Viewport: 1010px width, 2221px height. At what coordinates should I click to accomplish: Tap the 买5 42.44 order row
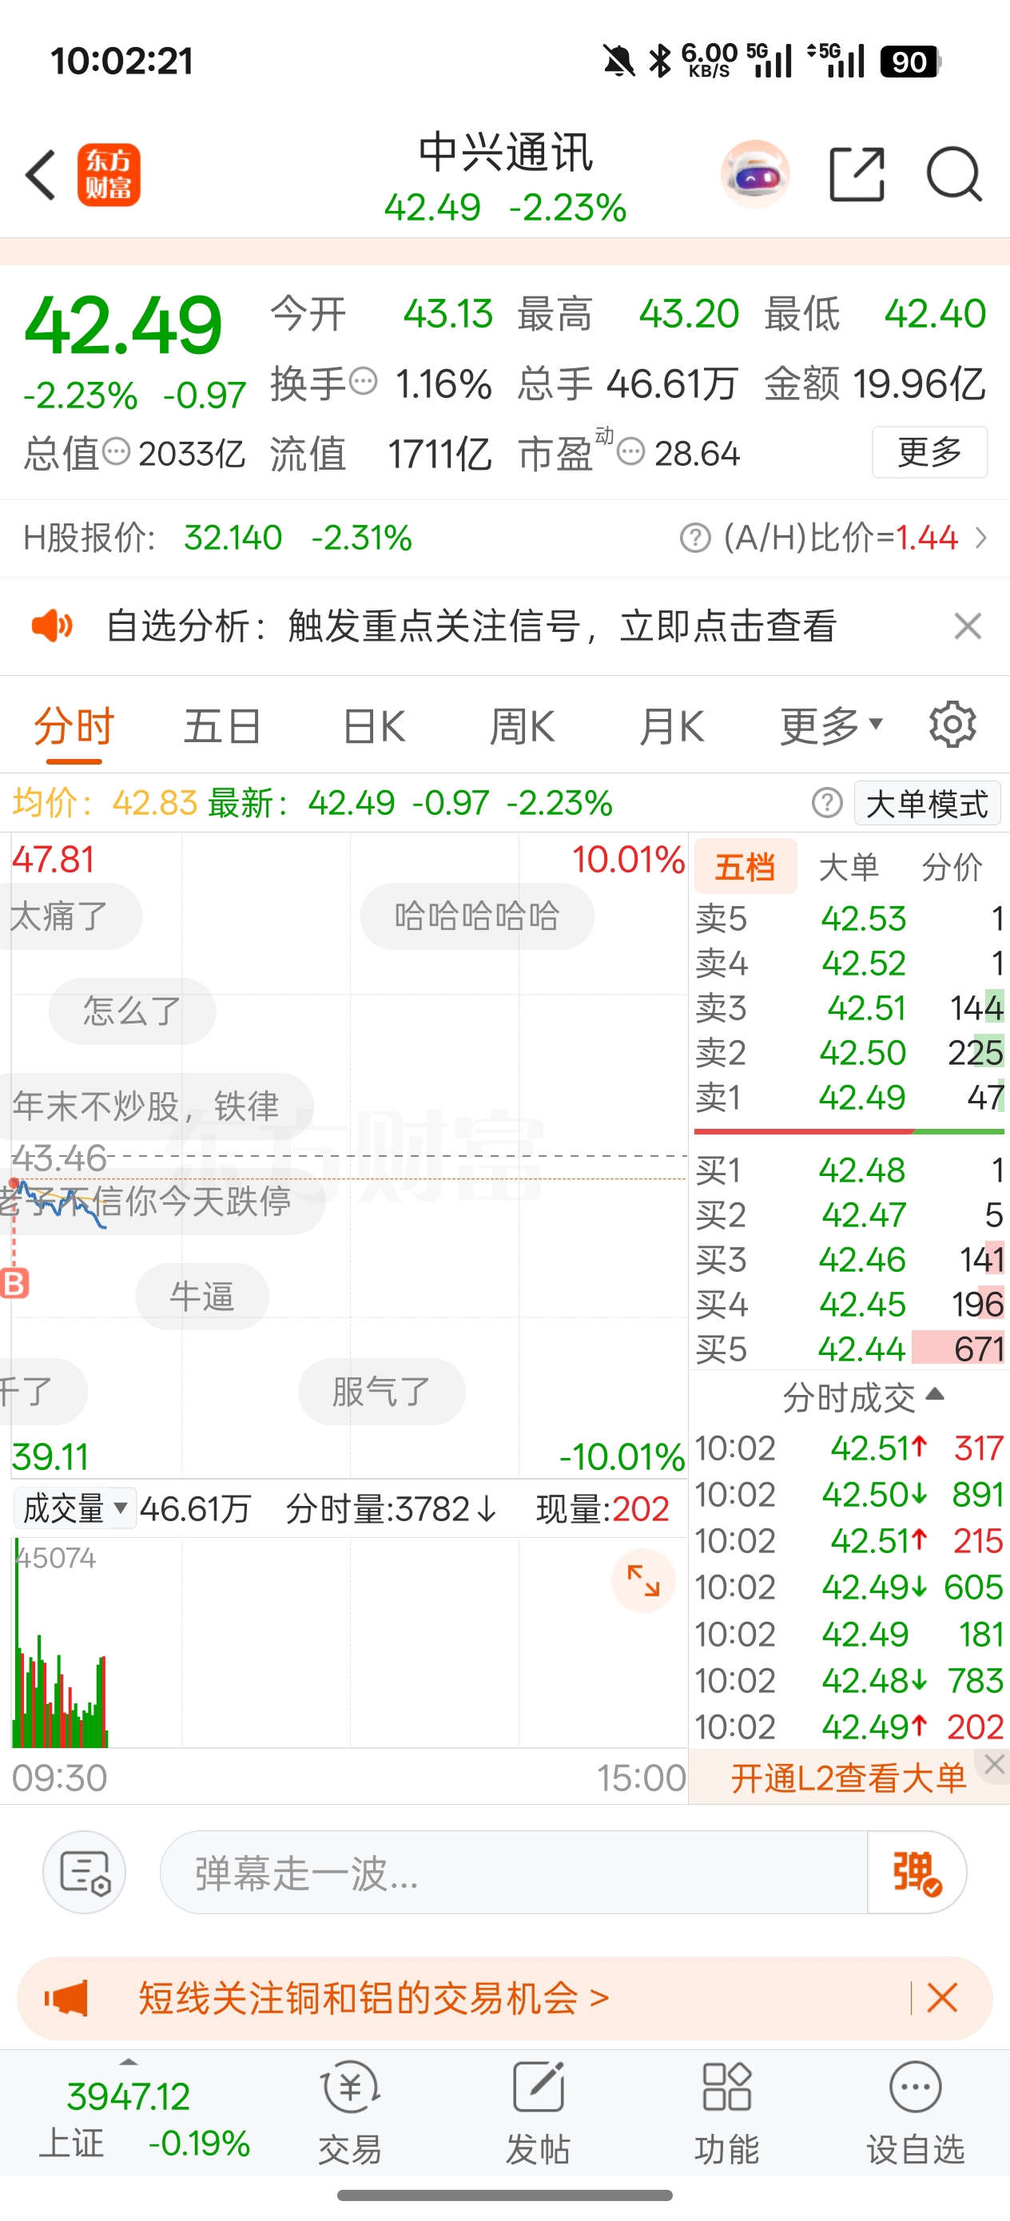click(x=849, y=1349)
